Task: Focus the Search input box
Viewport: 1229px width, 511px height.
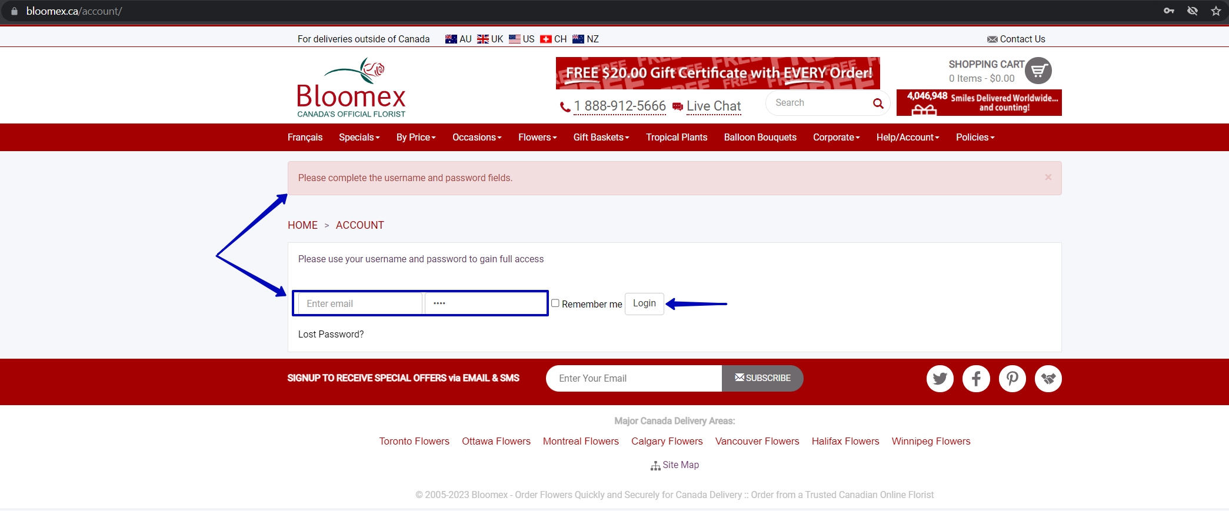Action: [818, 103]
